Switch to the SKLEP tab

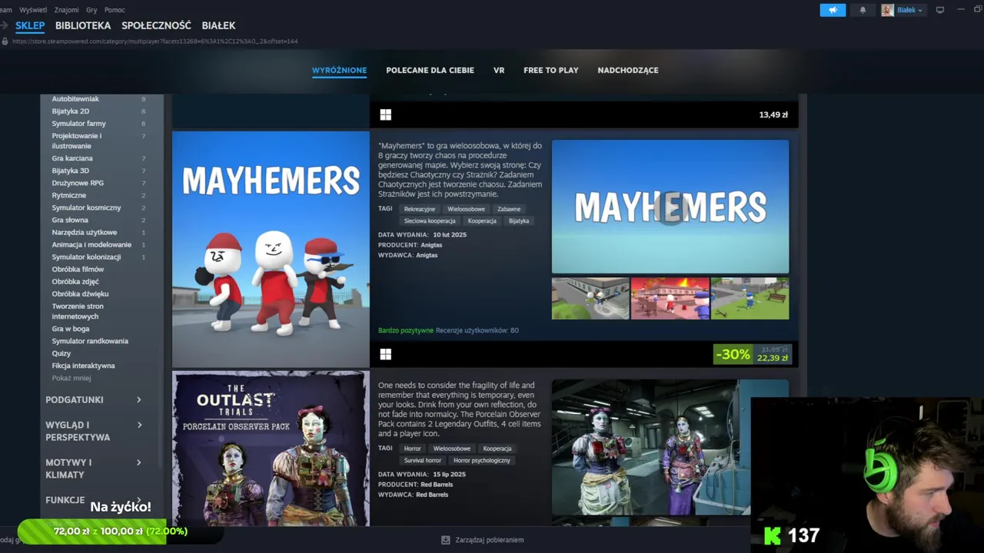coord(30,25)
